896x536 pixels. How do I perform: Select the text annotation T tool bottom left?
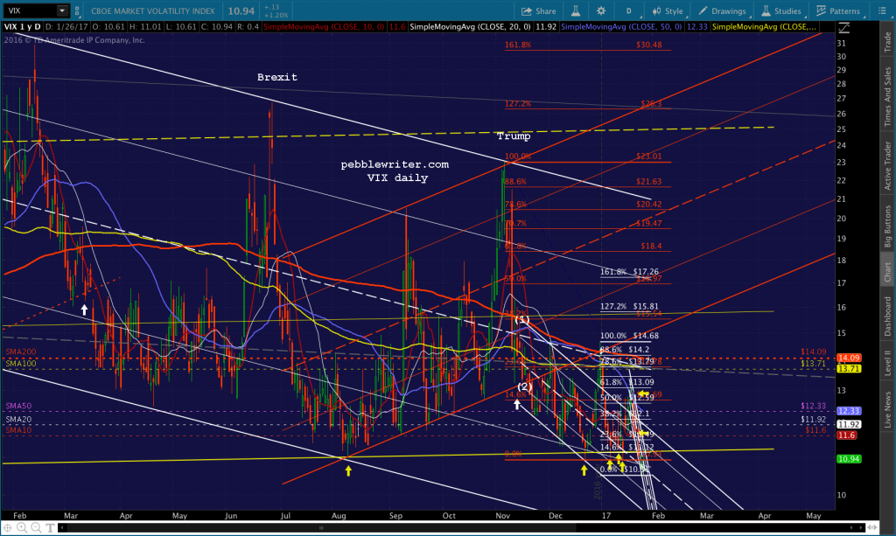[x=50, y=528]
